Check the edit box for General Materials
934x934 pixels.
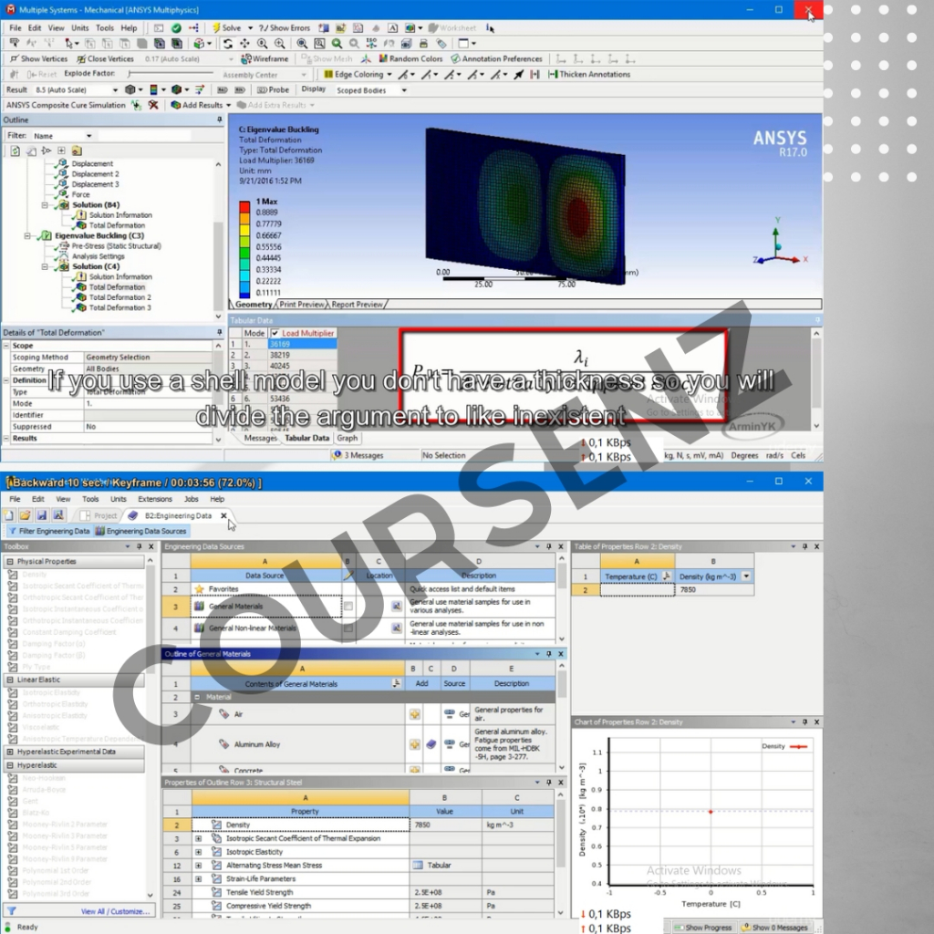pyautogui.click(x=348, y=607)
